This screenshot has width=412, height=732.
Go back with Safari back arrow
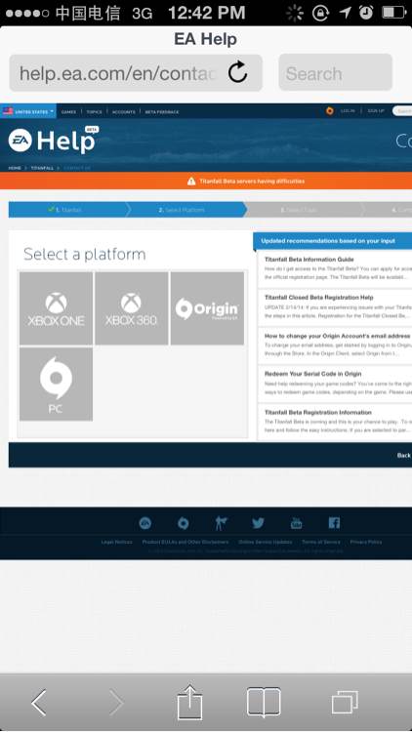(39, 702)
